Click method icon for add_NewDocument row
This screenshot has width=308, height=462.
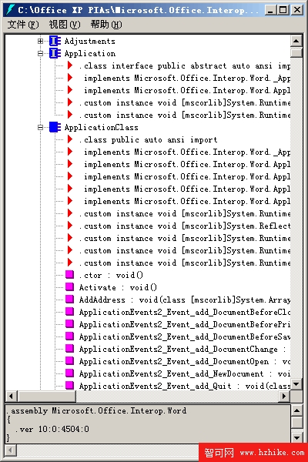[69, 373]
